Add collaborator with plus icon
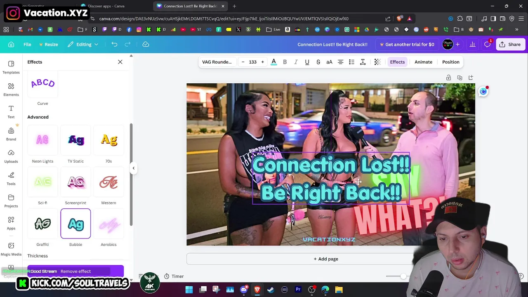Viewport: 528px width, 297px height. point(457,44)
